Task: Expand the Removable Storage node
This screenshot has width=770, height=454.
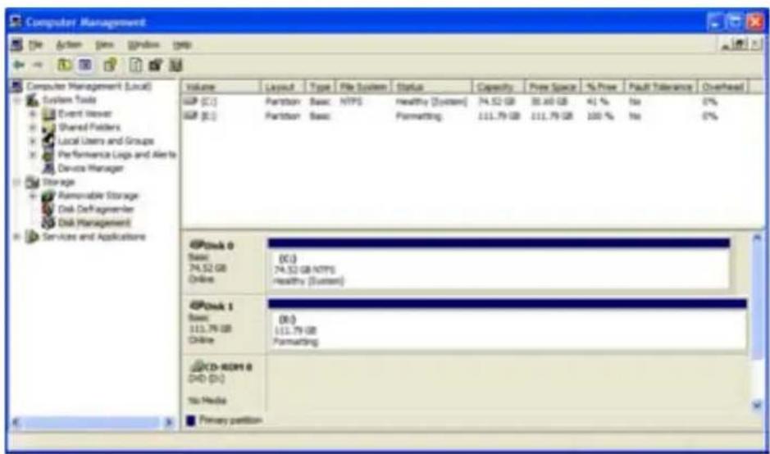Action: (x=33, y=197)
